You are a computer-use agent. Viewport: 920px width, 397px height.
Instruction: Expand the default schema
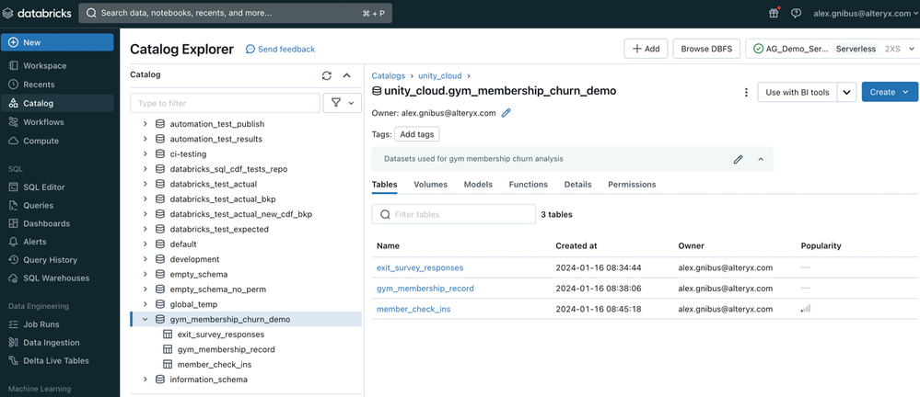(146, 244)
